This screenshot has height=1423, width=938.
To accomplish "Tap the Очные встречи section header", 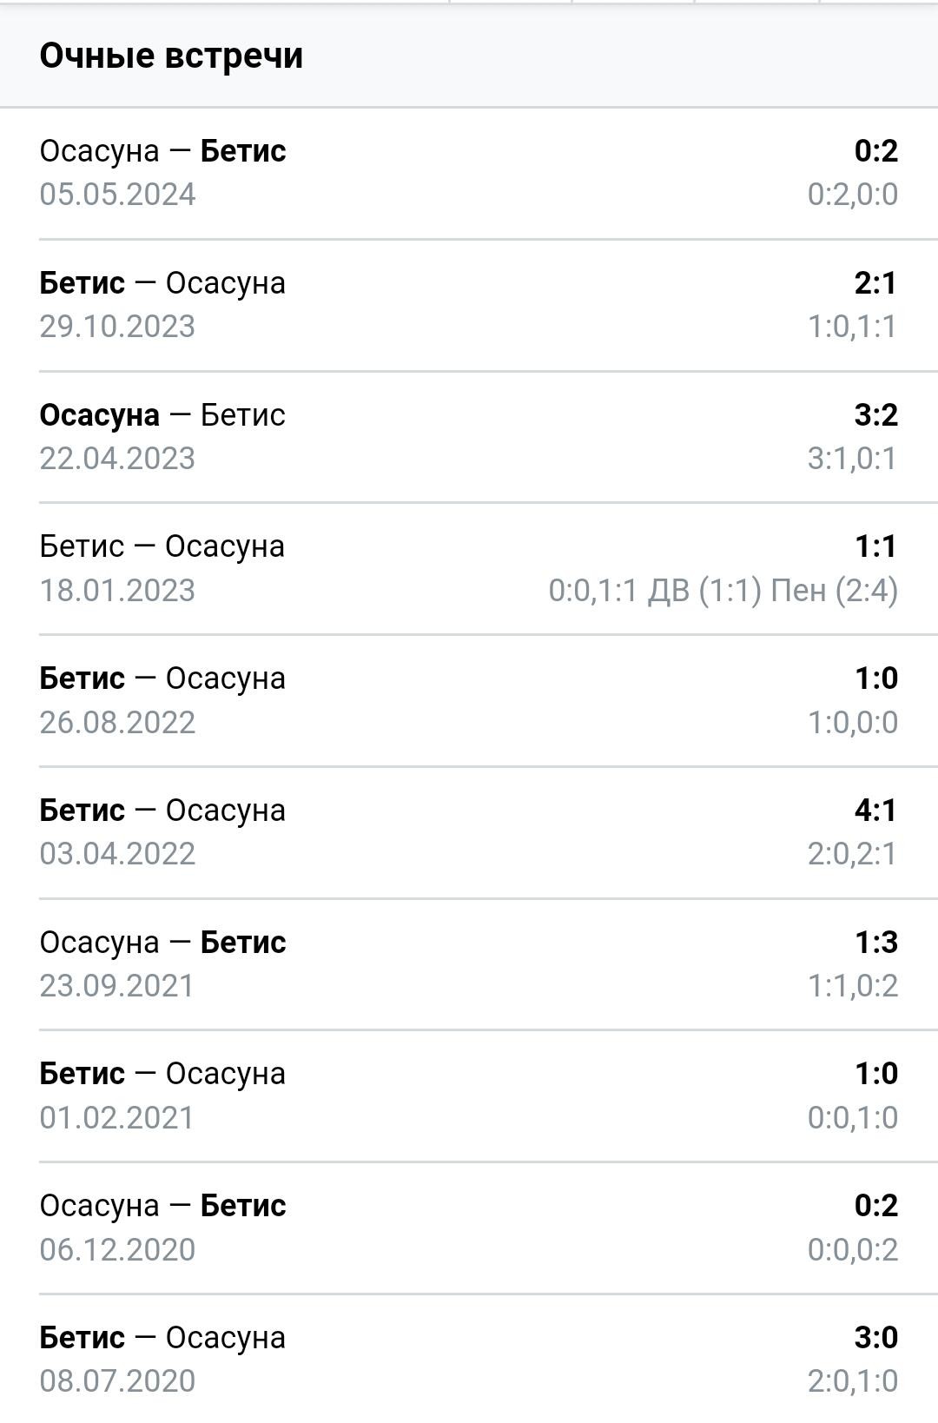I will tap(171, 56).
